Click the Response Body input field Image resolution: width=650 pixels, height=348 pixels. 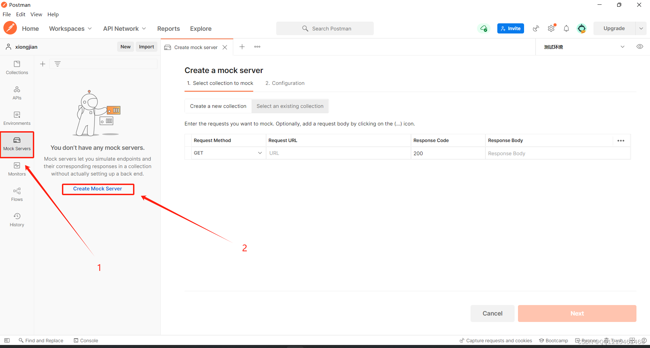click(x=558, y=153)
